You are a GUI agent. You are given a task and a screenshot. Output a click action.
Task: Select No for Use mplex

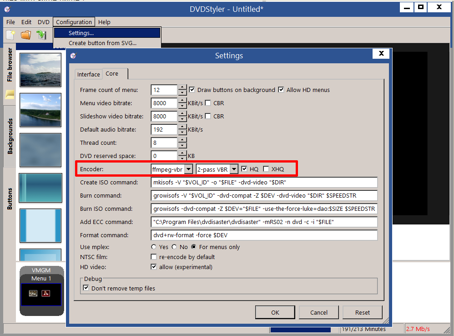(x=174, y=247)
